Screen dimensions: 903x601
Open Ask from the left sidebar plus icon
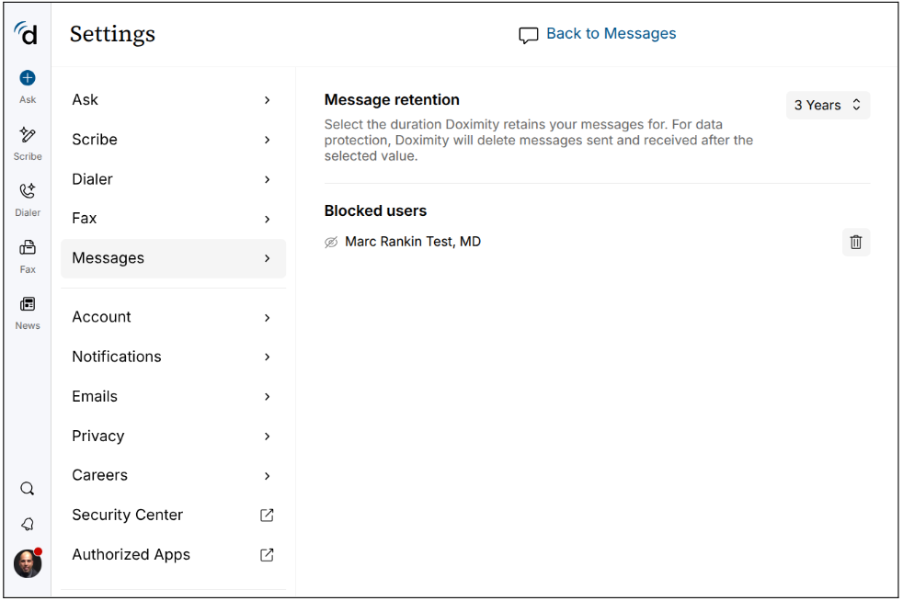(27, 78)
